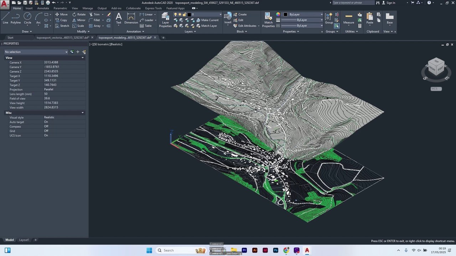This screenshot has width=456, height=256.
Task: Select the Polyline tool
Action: (x=16, y=18)
